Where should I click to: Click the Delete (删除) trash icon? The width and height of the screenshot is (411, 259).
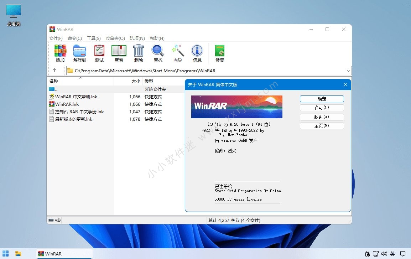(139, 51)
